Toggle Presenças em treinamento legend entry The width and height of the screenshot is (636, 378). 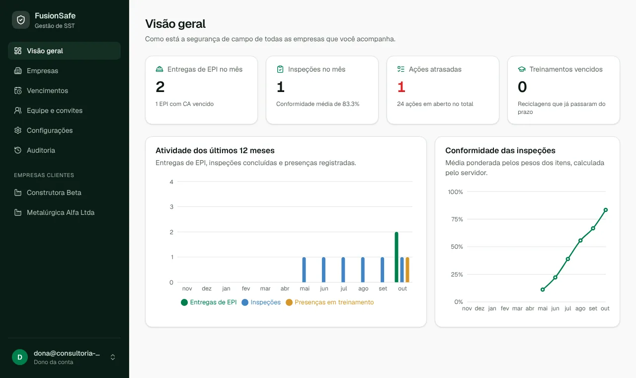tap(329, 302)
